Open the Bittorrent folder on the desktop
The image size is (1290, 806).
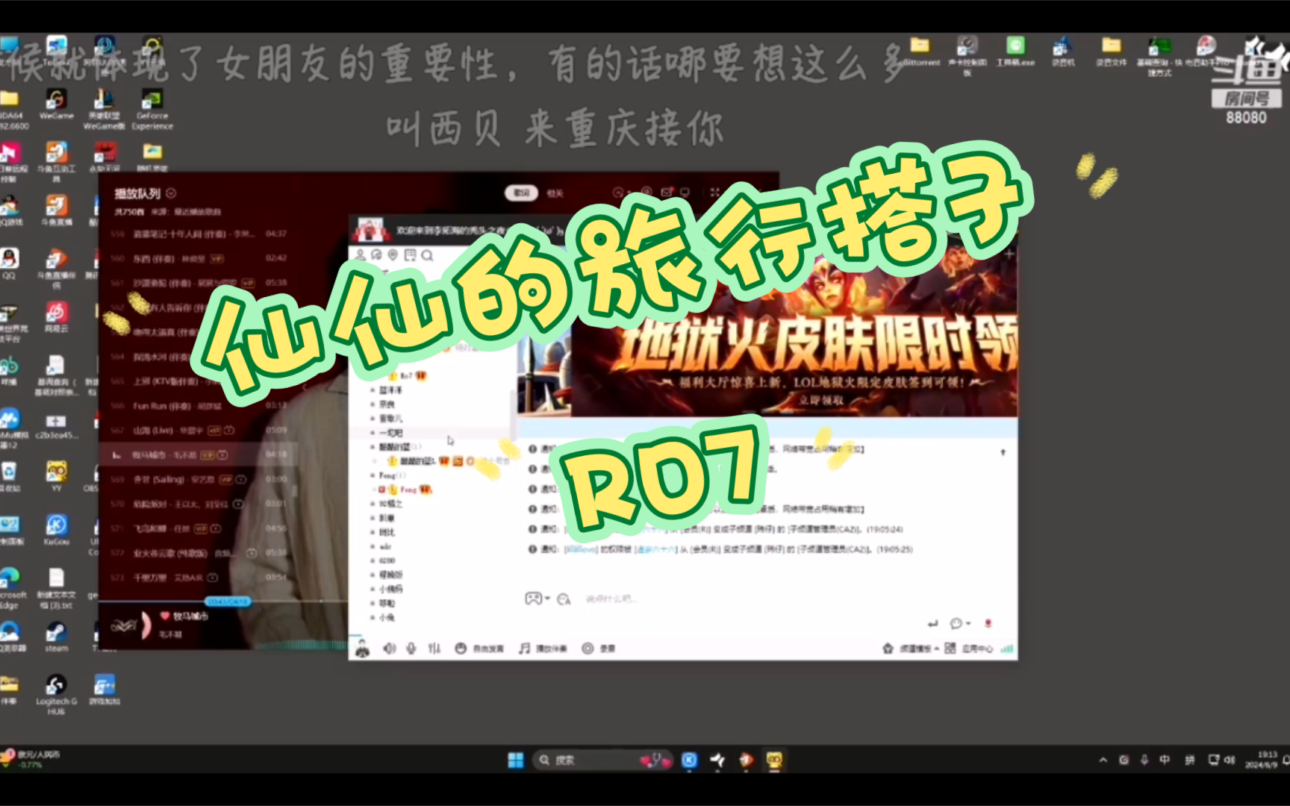pyautogui.click(x=920, y=52)
